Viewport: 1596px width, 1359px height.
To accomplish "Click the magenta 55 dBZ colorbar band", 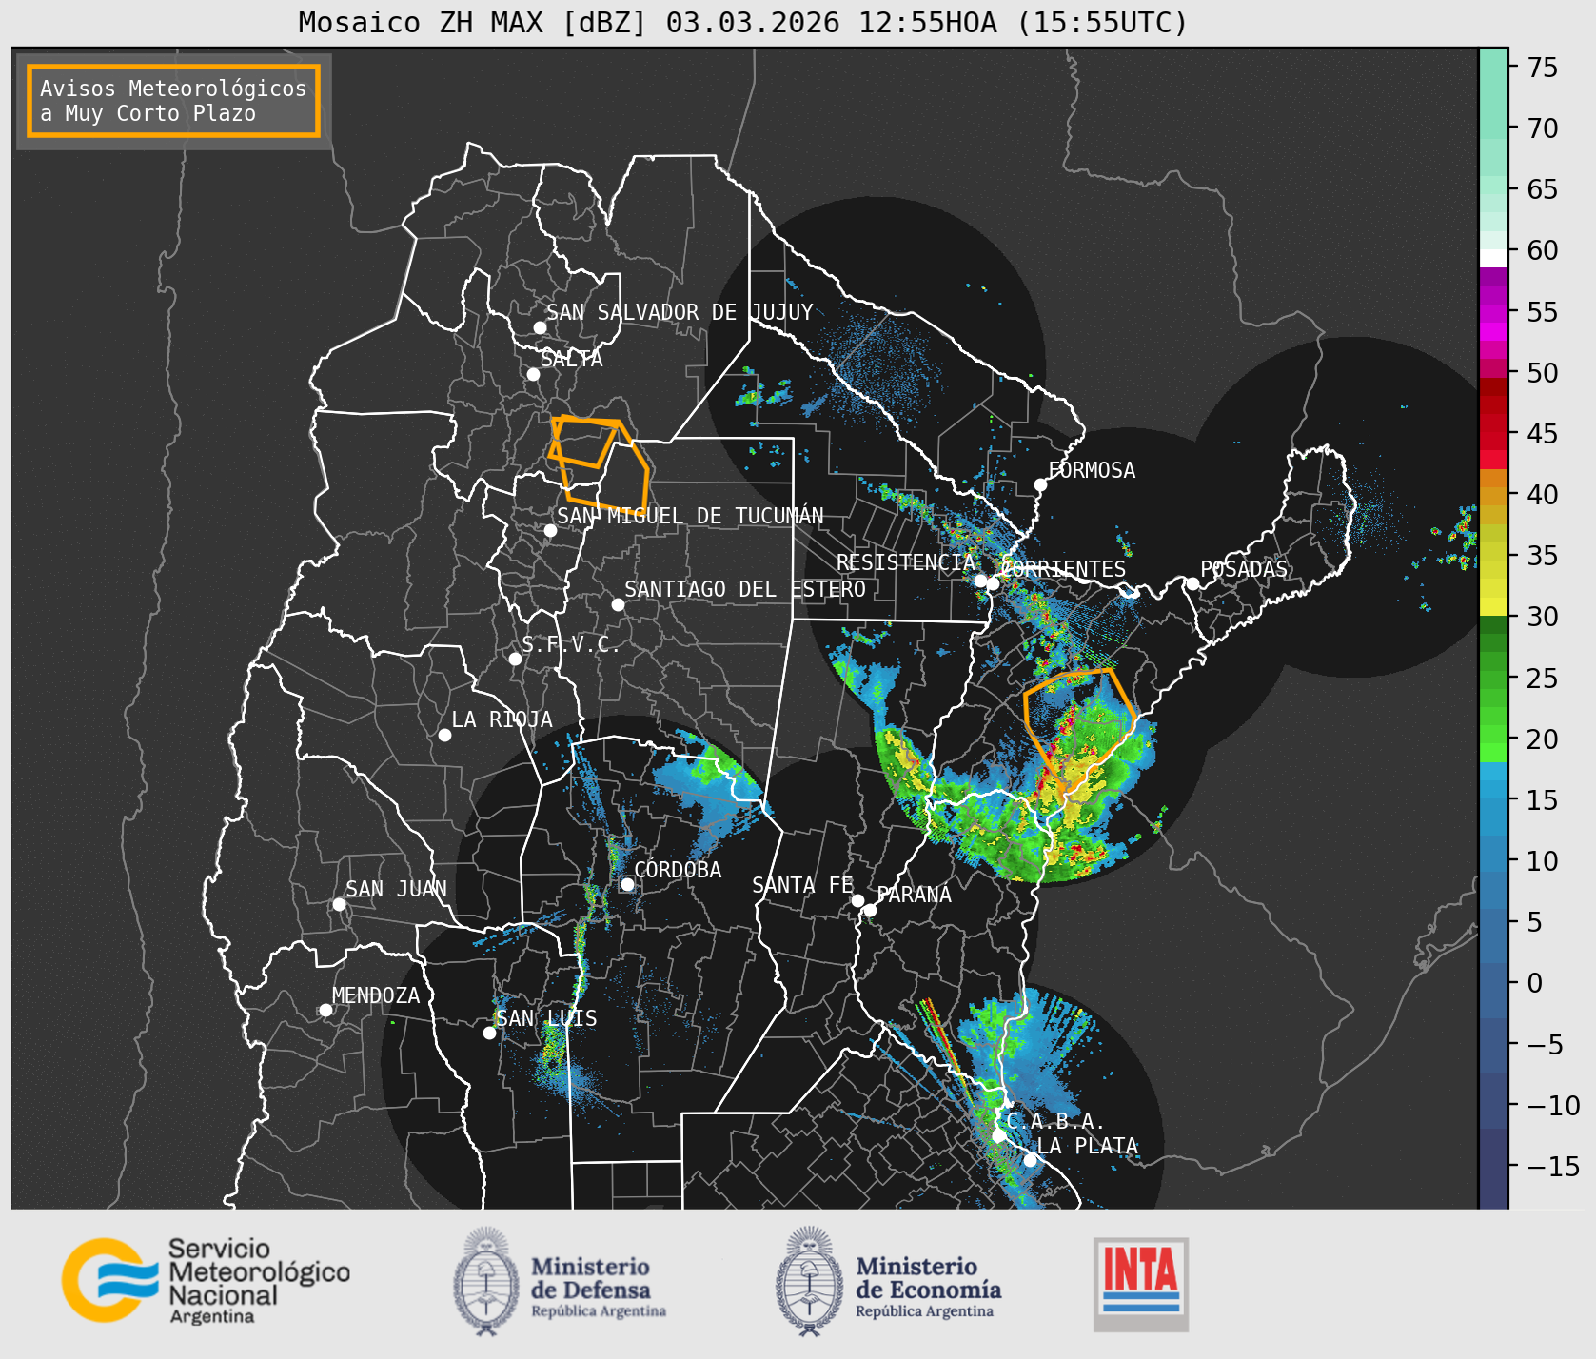I will coord(1493,312).
